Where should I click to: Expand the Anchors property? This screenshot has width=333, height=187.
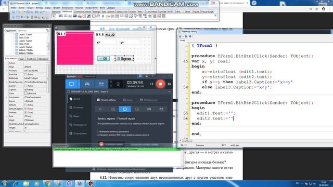point(7,71)
